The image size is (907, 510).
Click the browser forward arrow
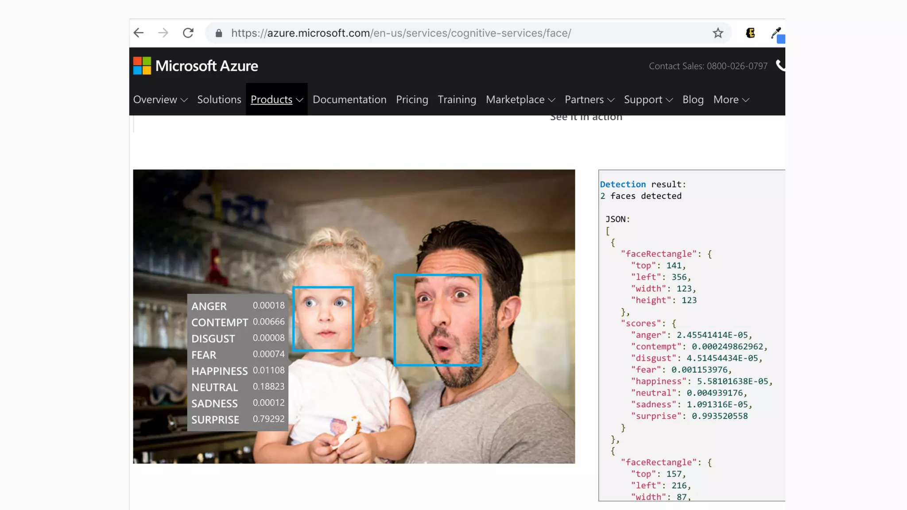[163, 33]
